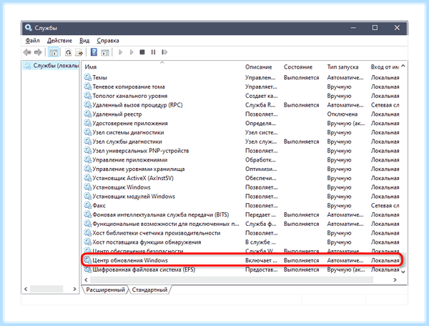Screen dimensions: 429x326
Task: Open the Действие menu
Action: click(59, 41)
